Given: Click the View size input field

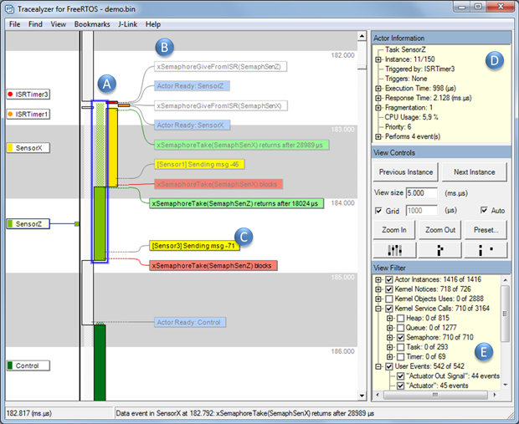Looking at the screenshot, I should [x=422, y=193].
